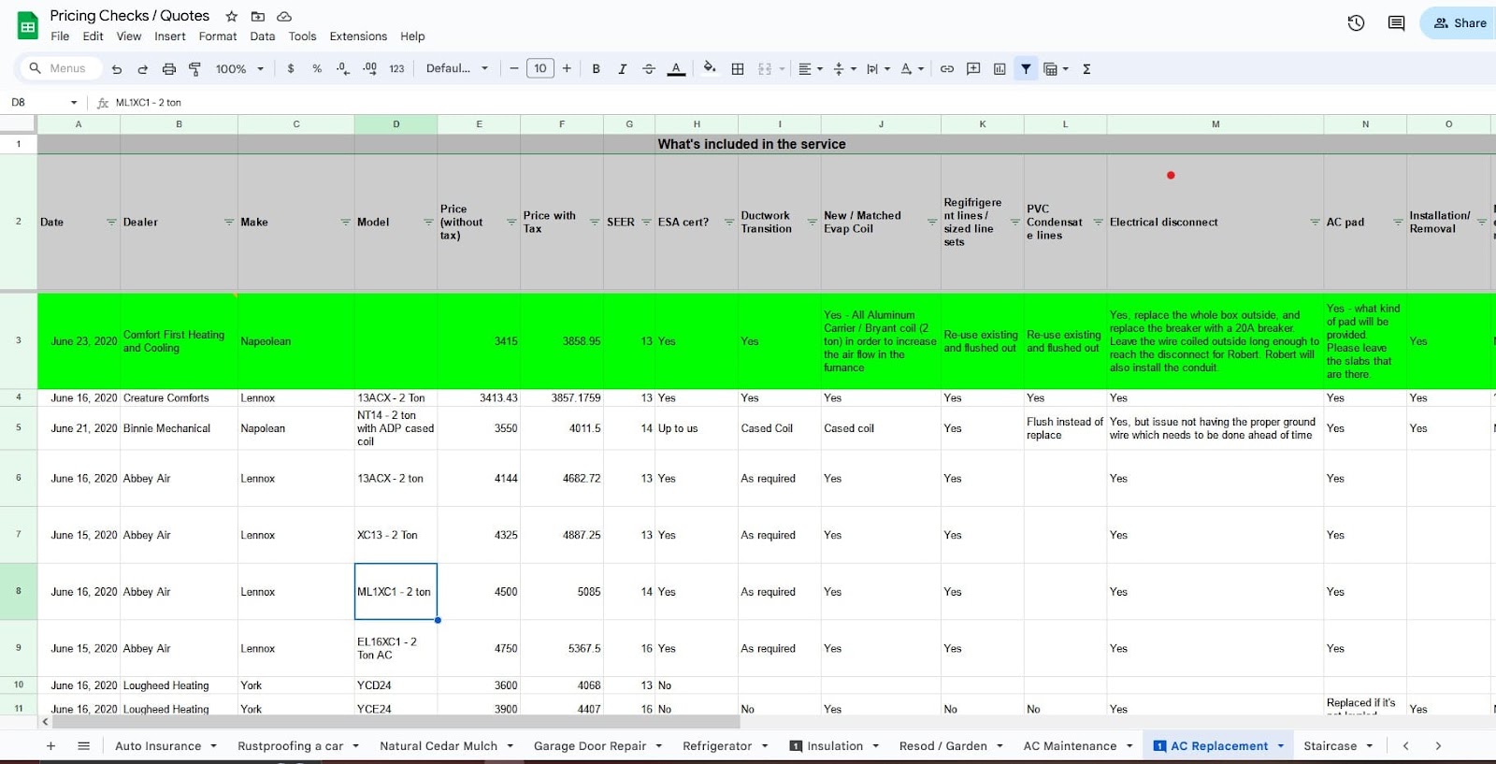Increase font size with plus button

[x=567, y=68]
